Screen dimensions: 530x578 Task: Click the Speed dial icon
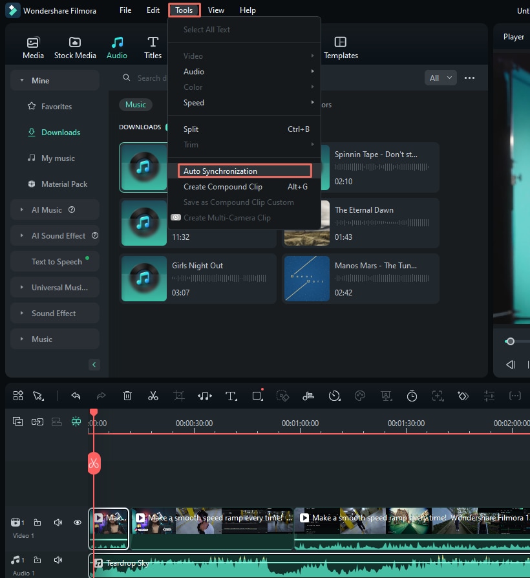(x=334, y=396)
